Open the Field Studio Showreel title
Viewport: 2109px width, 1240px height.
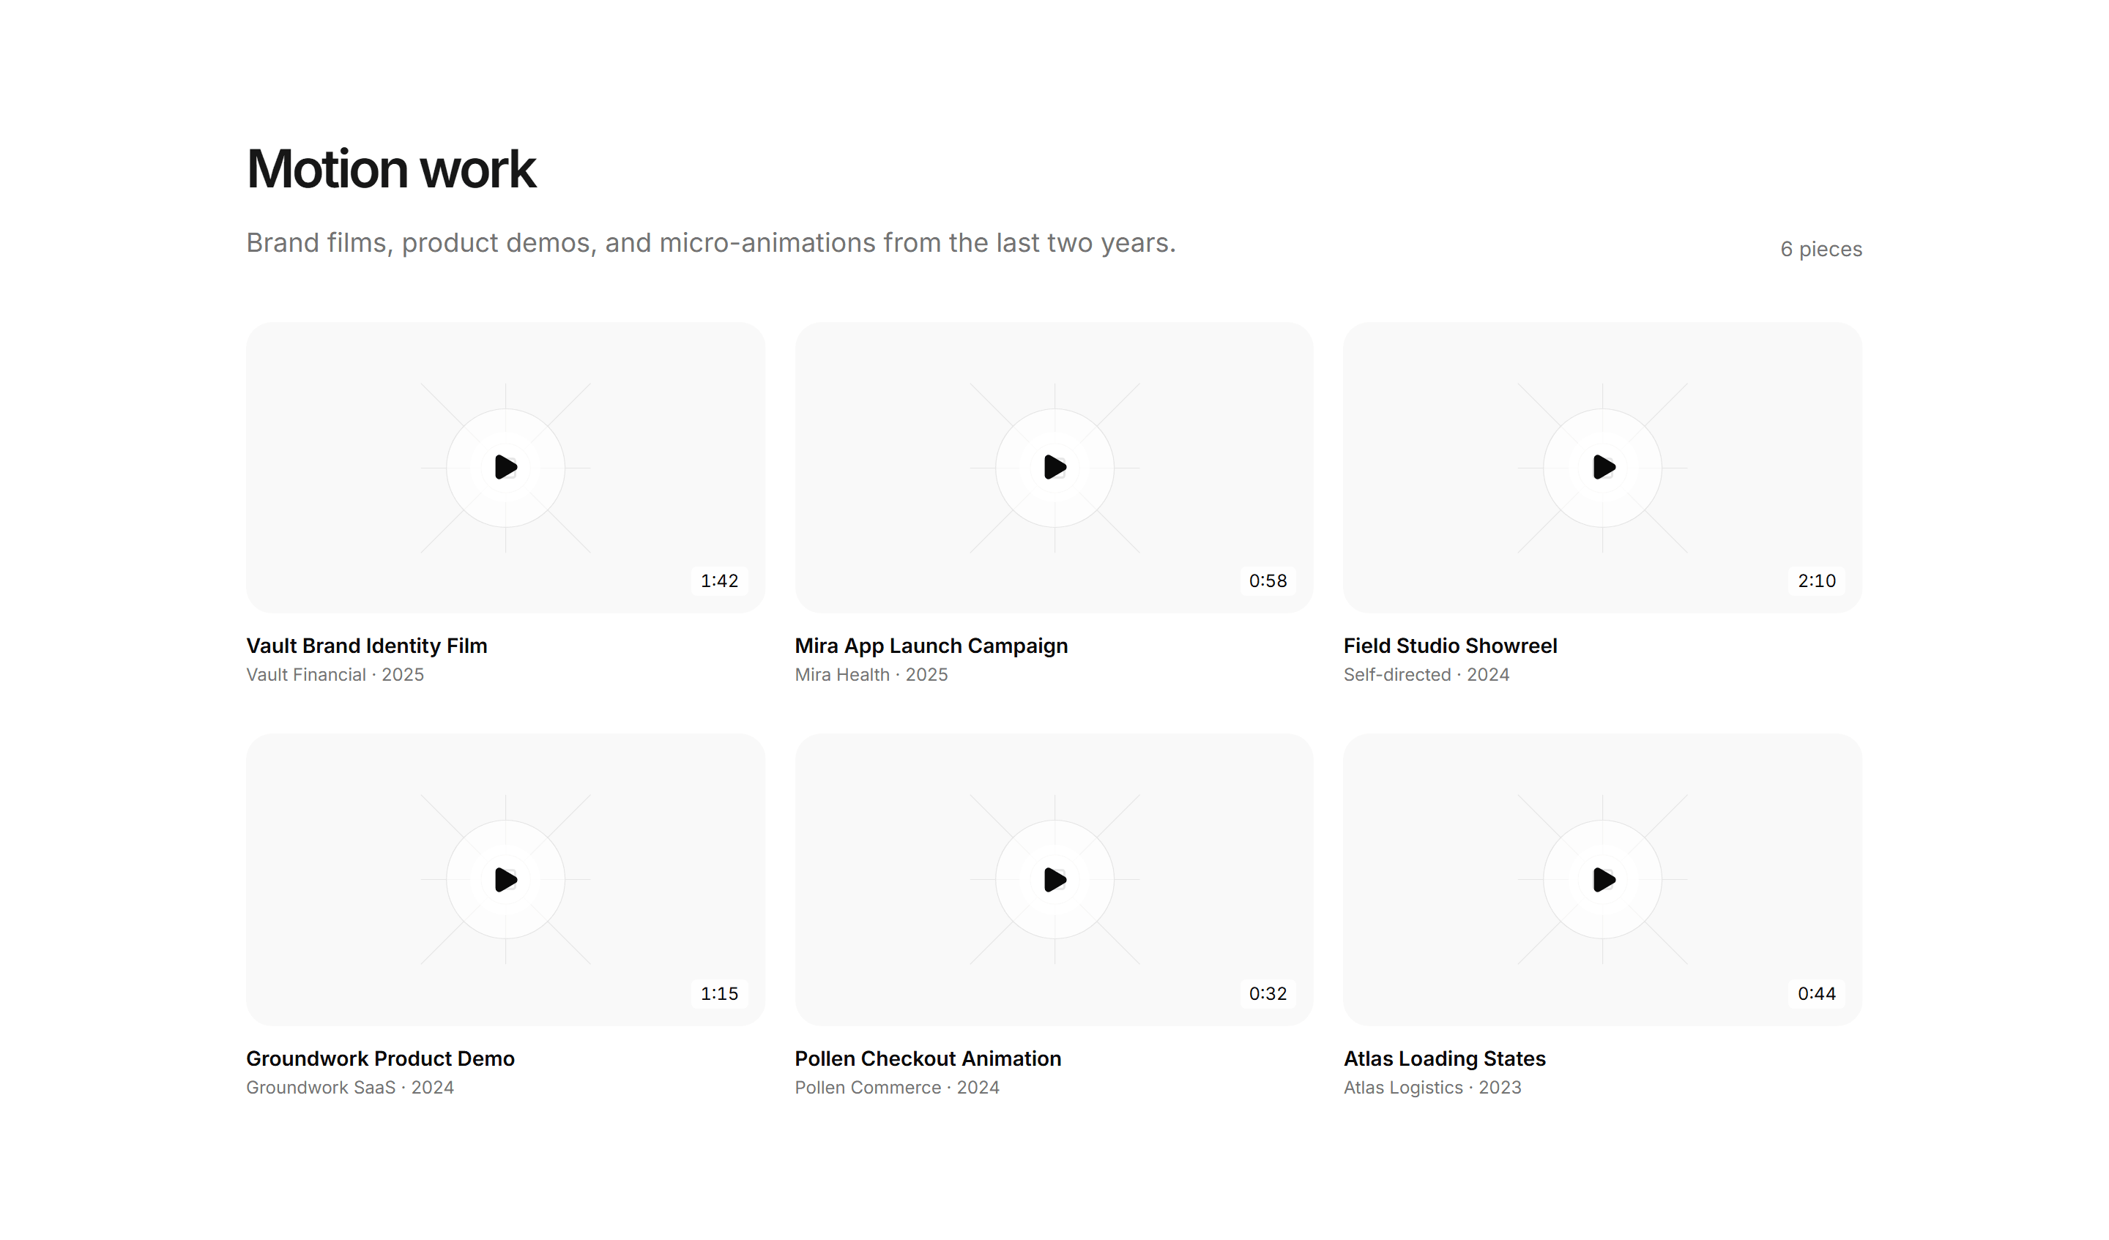click(1451, 646)
